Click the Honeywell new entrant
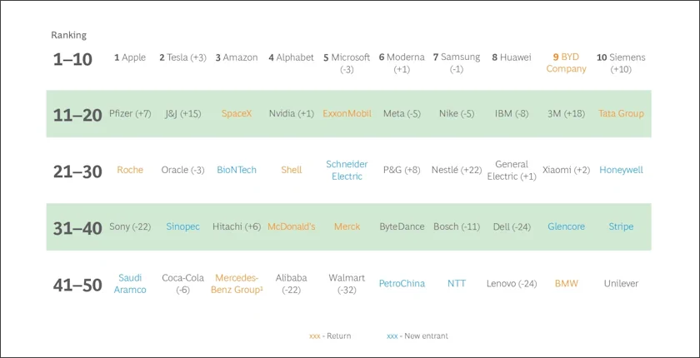 pos(621,170)
